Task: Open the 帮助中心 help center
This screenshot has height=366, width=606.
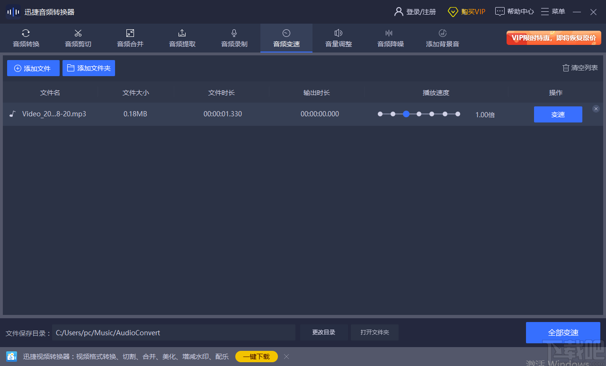Action: click(514, 11)
